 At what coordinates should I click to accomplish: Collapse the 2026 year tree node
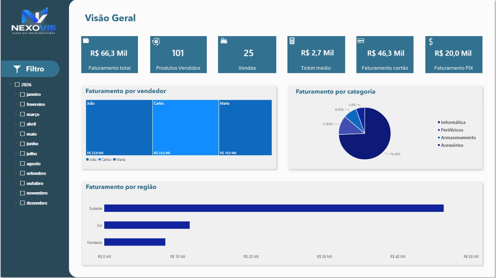click(10, 85)
